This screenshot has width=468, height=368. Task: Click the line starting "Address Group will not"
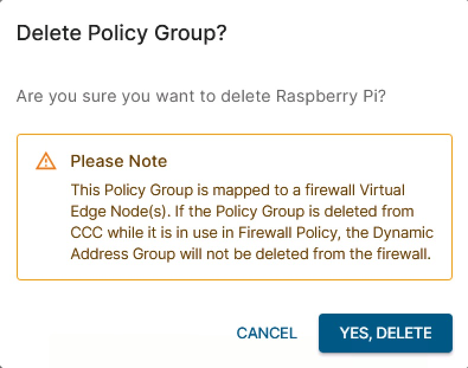coord(249,254)
